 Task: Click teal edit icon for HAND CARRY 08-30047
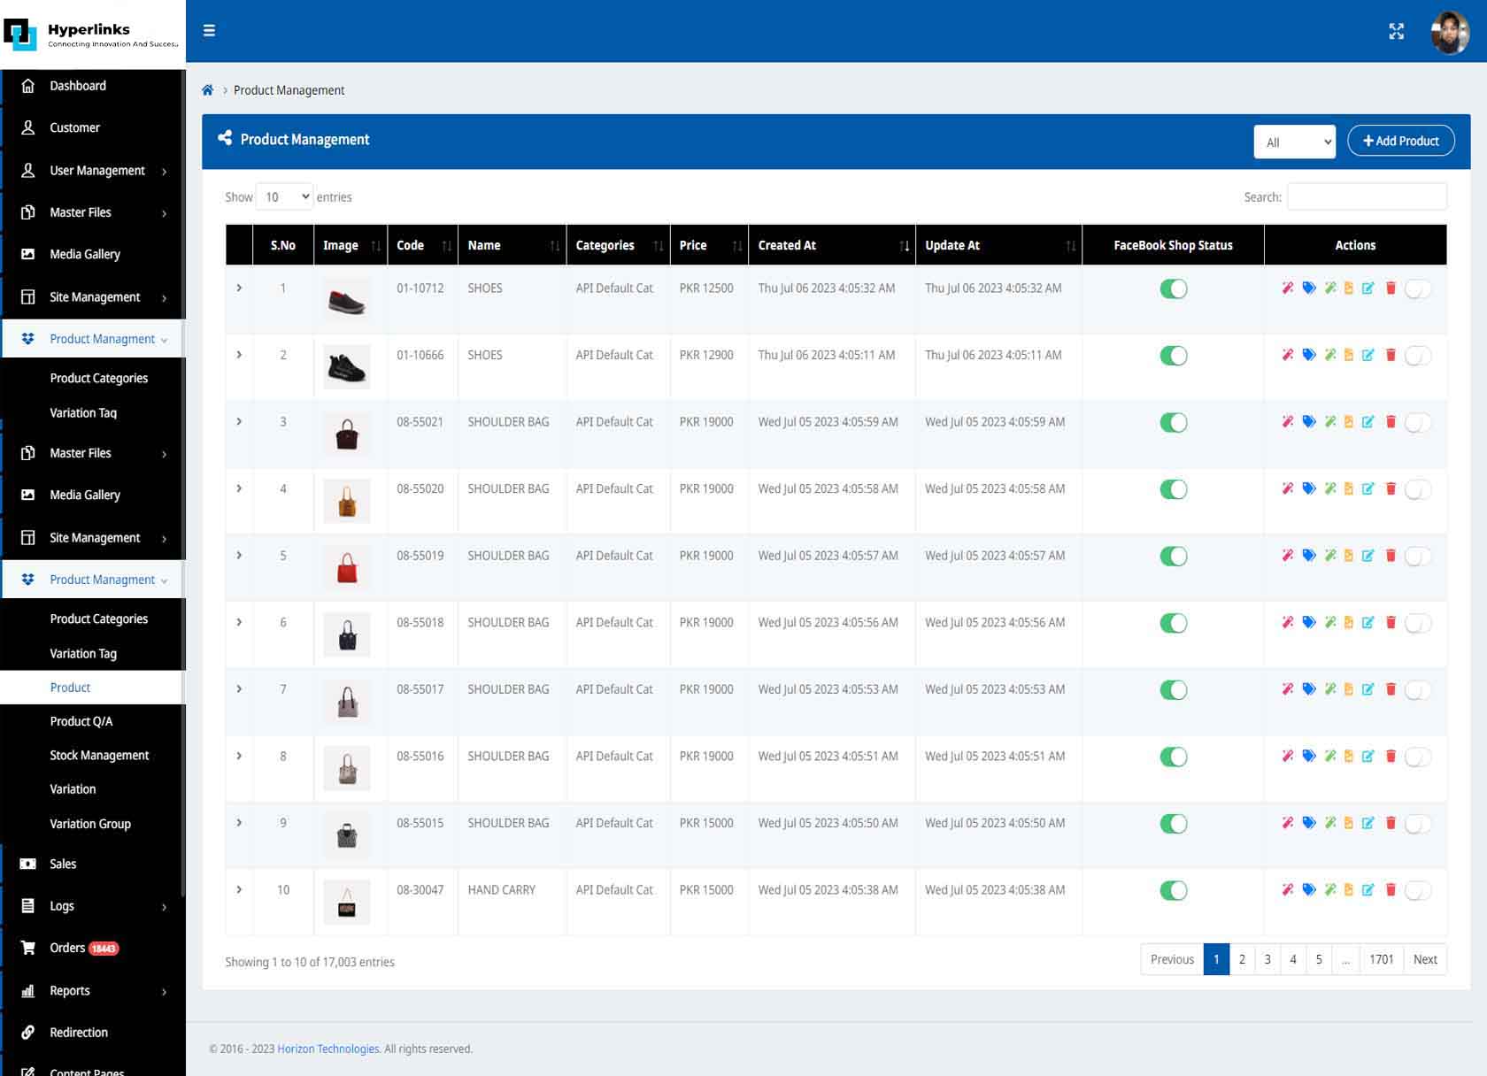tap(1368, 889)
